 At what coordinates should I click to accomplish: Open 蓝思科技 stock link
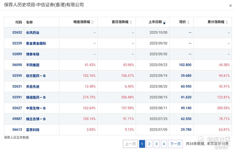coord(33,130)
